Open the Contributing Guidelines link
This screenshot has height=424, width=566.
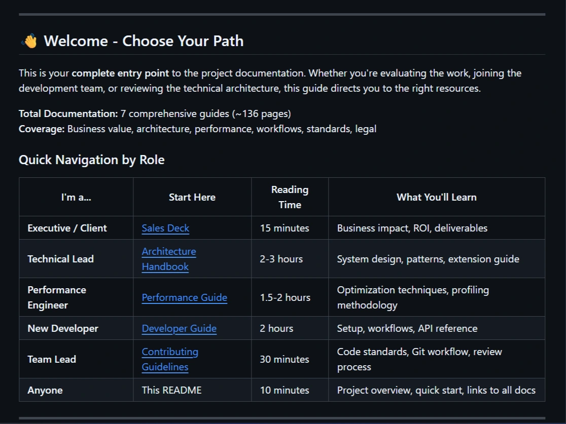coord(169,359)
